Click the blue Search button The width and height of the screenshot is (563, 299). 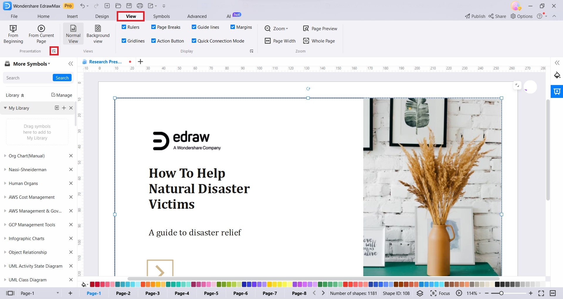pyautogui.click(x=62, y=78)
